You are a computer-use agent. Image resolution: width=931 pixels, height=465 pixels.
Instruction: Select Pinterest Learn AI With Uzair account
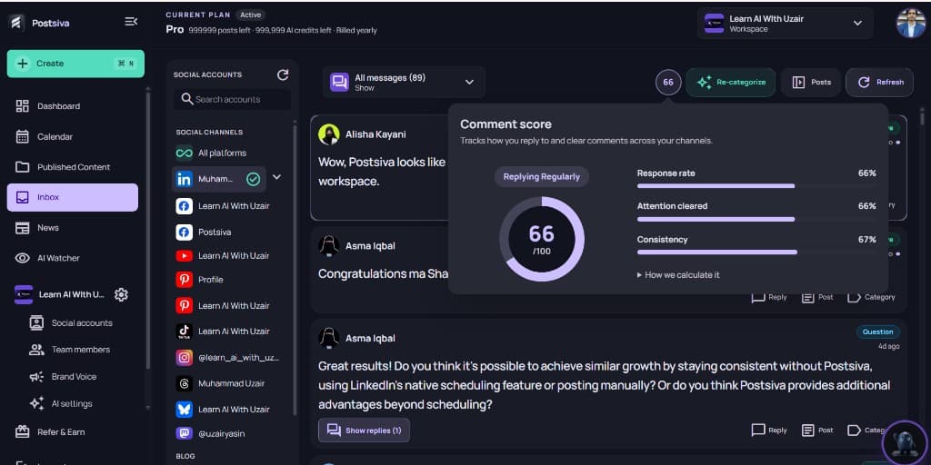tap(234, 305)
